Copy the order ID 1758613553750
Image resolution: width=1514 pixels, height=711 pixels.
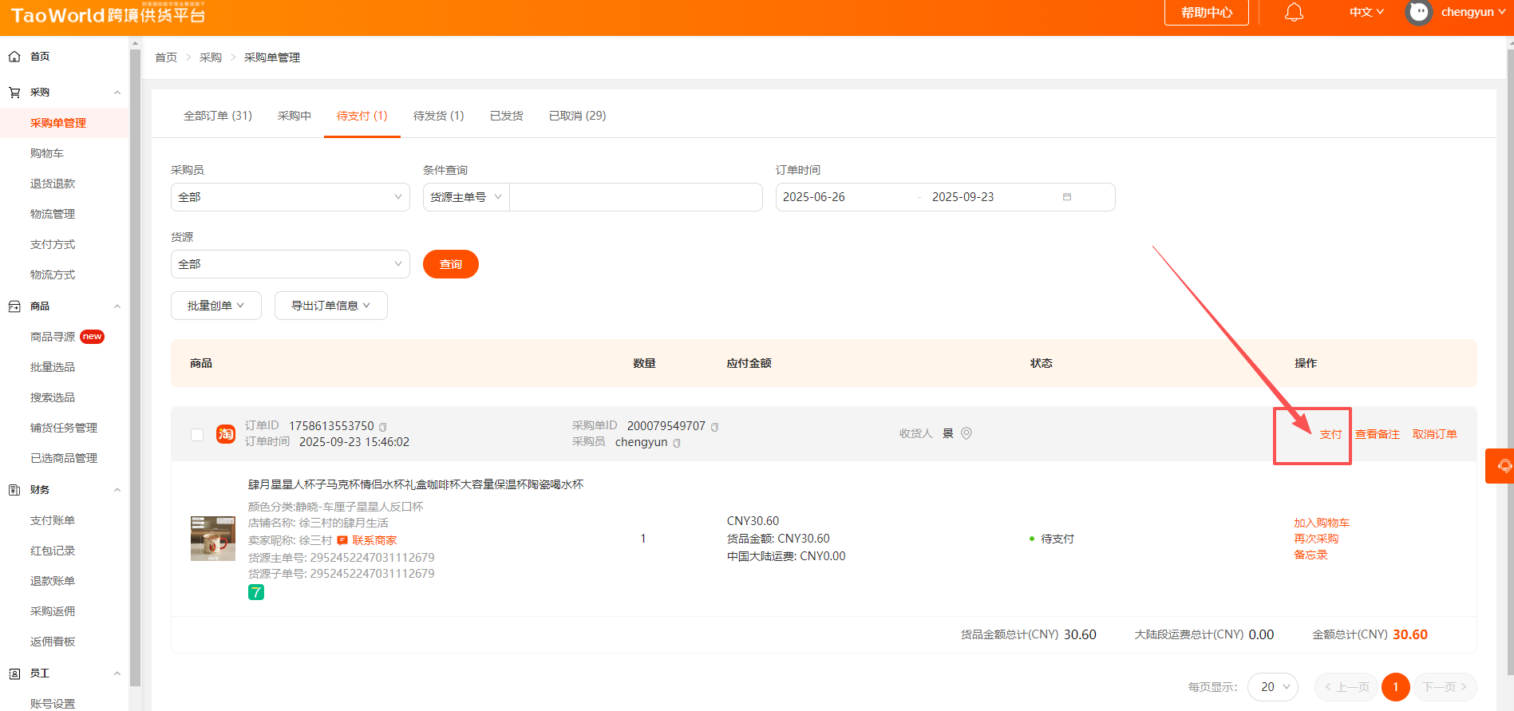click(x=383, y=427)
